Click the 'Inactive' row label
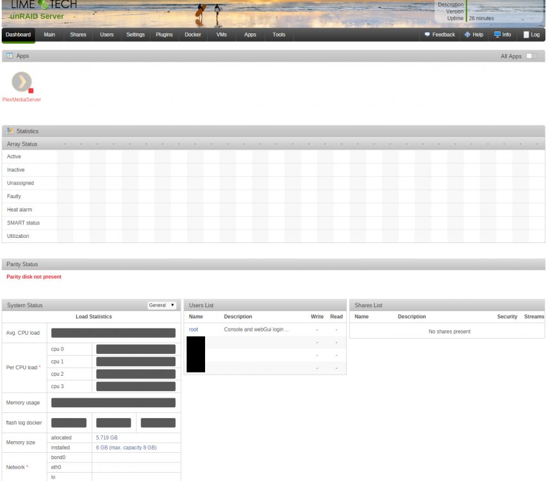The image size is (548, 481). tap(16, 170)
